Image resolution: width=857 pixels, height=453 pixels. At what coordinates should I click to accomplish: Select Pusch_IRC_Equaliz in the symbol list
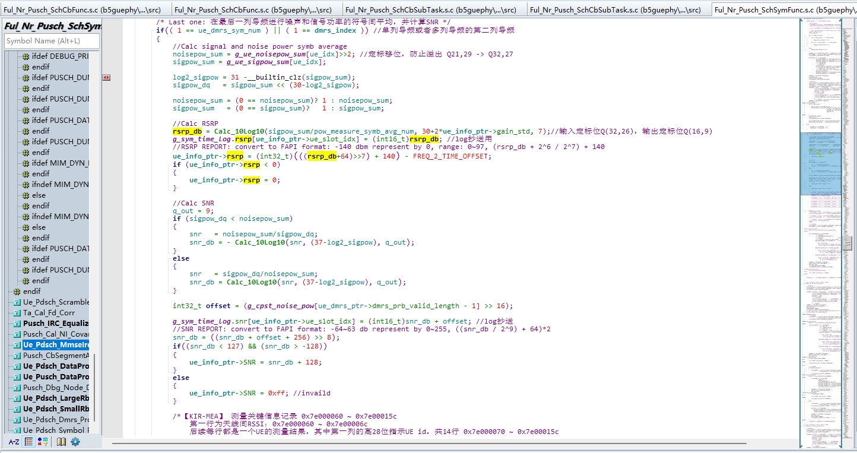56,324
